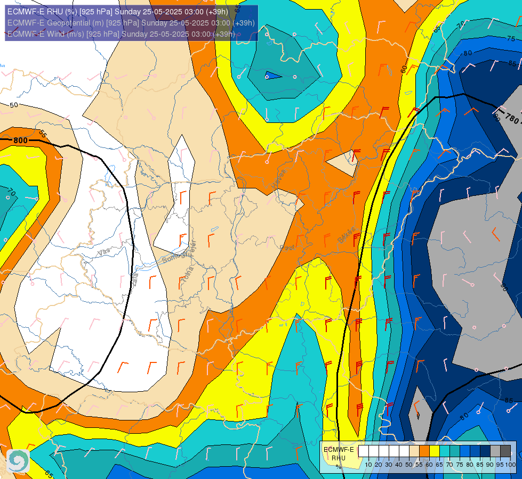This screenshot has width=522, height=479.
Task: Click the 'Tolna' county label
Action: click(188, 275)
